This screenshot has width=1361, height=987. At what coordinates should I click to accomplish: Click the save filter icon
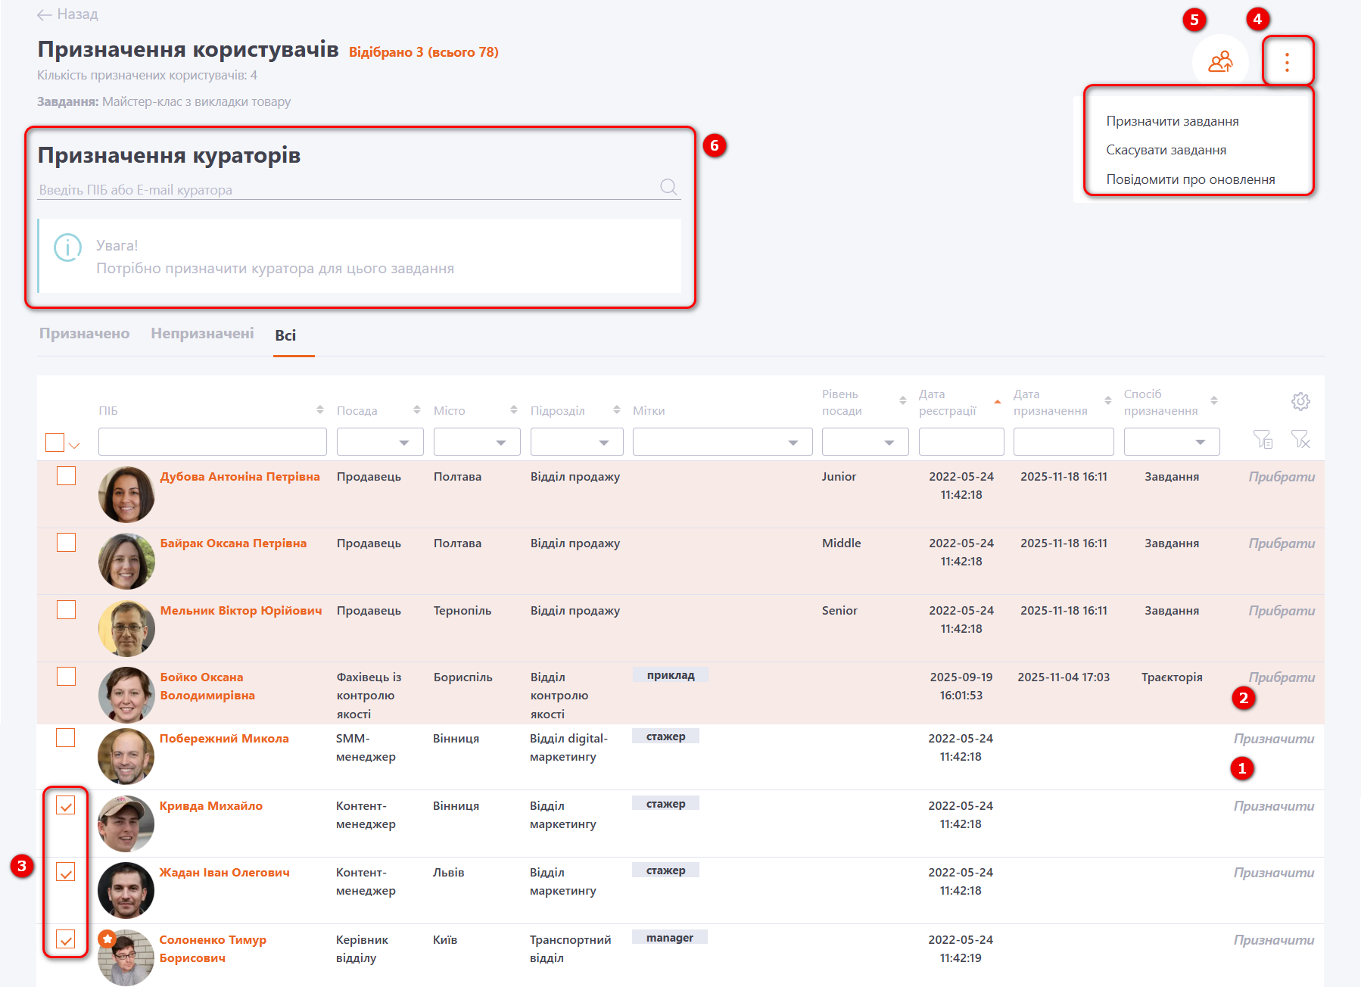[1262, 439]
